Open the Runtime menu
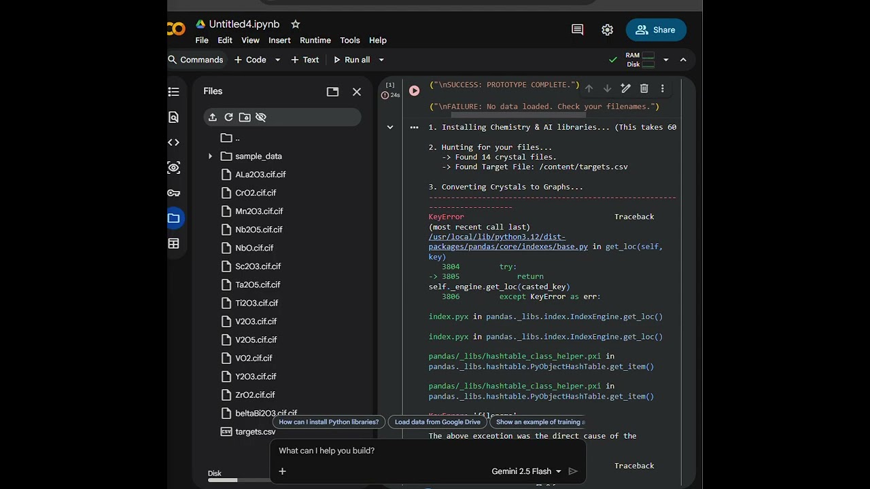Screen dimensions: 870x489 (315, 40)
